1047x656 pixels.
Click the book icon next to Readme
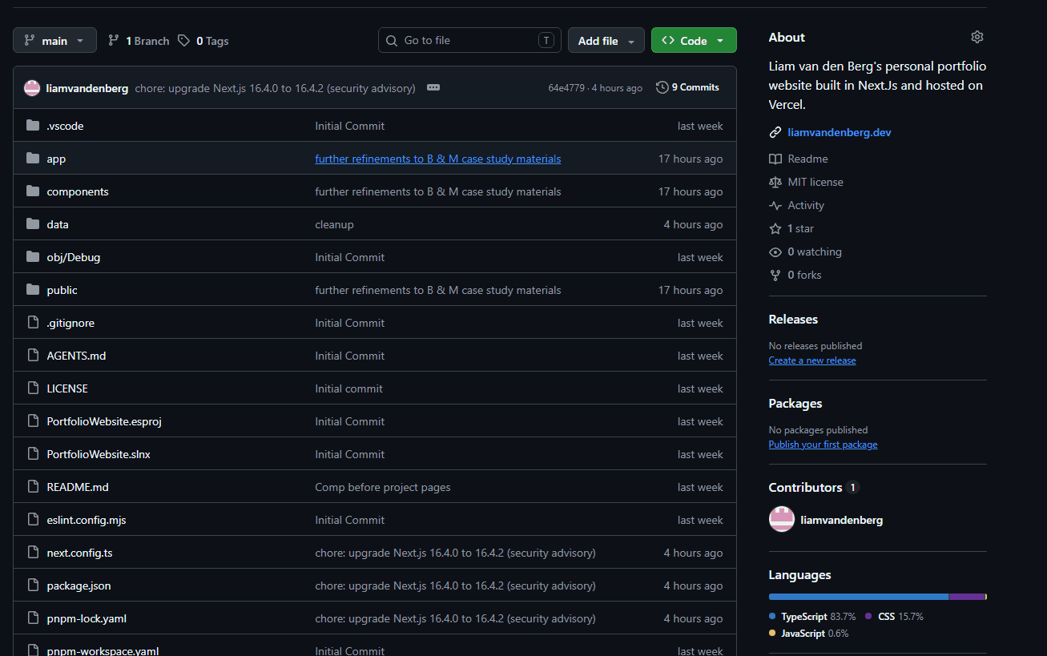775,159
